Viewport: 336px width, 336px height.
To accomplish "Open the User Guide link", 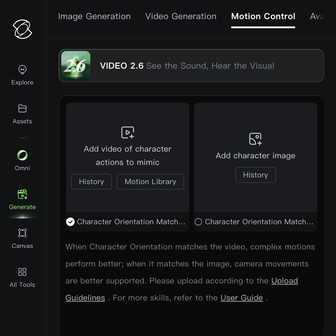I will (241, 298).
